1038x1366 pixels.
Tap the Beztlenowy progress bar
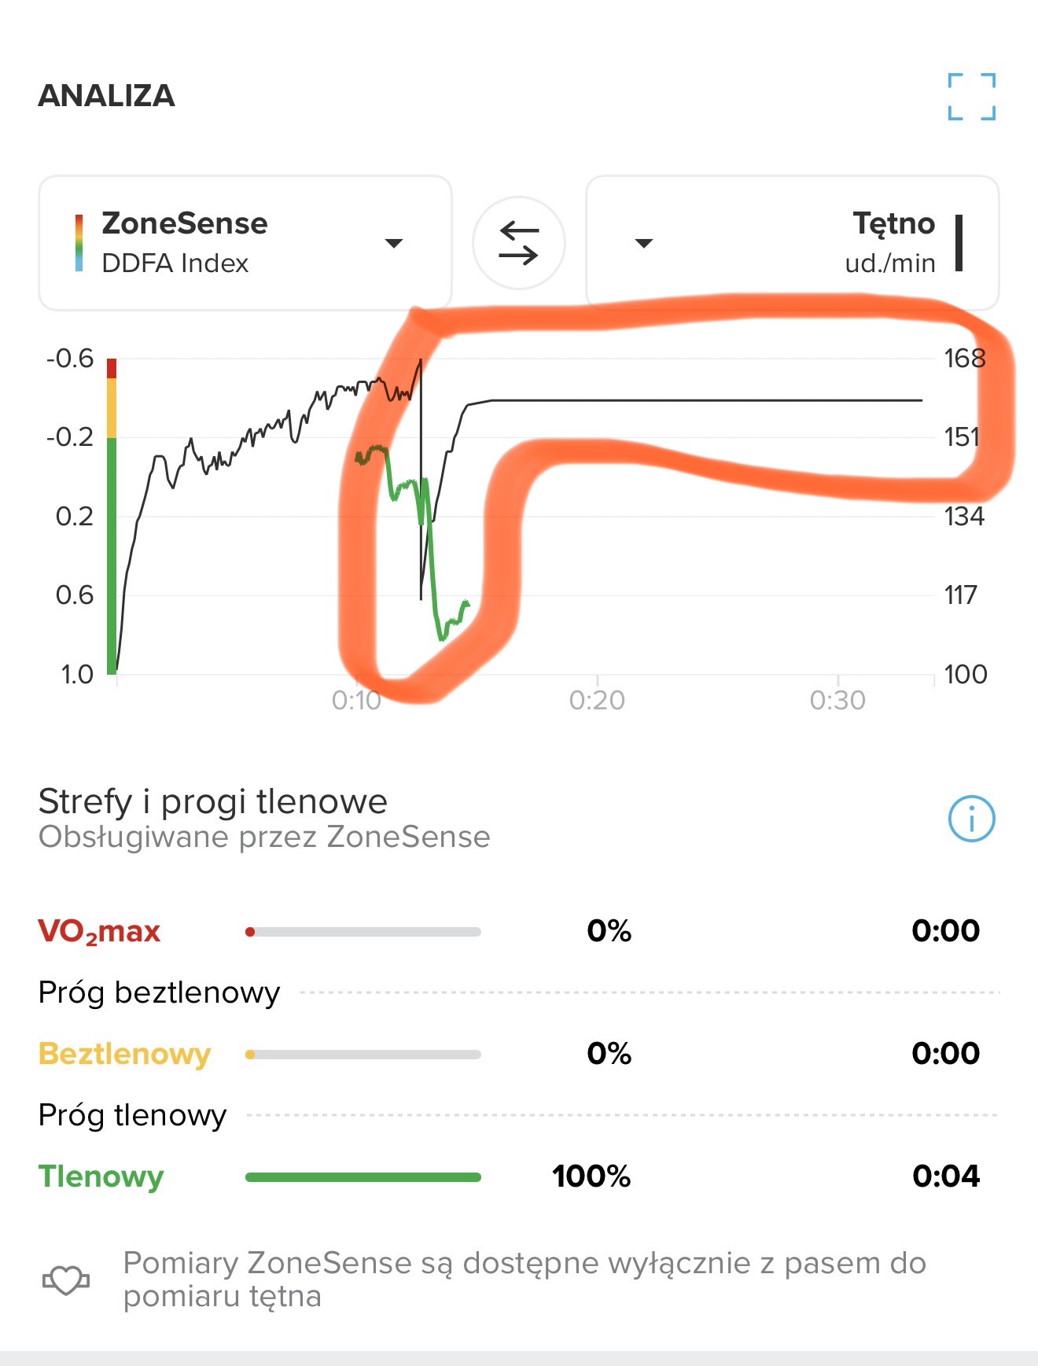(363, 1055)
